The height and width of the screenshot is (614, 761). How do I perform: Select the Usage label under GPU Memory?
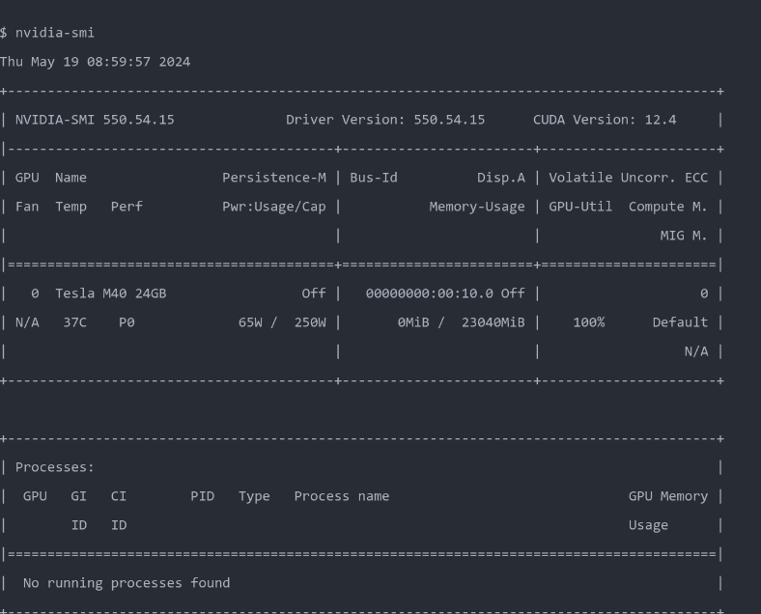pos(648,526)
